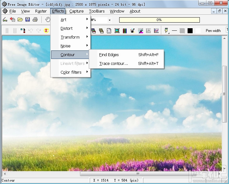Pick the white background color swatch
This screenshot has height=184, width=229.
tap(198, 31)
